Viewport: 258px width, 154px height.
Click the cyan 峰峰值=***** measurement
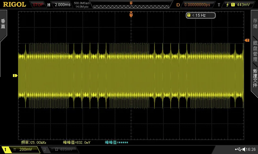[116, 142]
